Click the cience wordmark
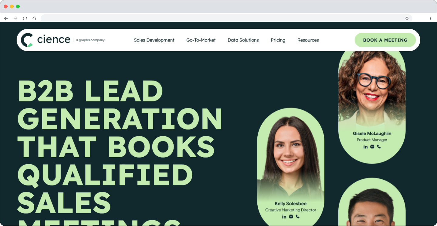 54,40
